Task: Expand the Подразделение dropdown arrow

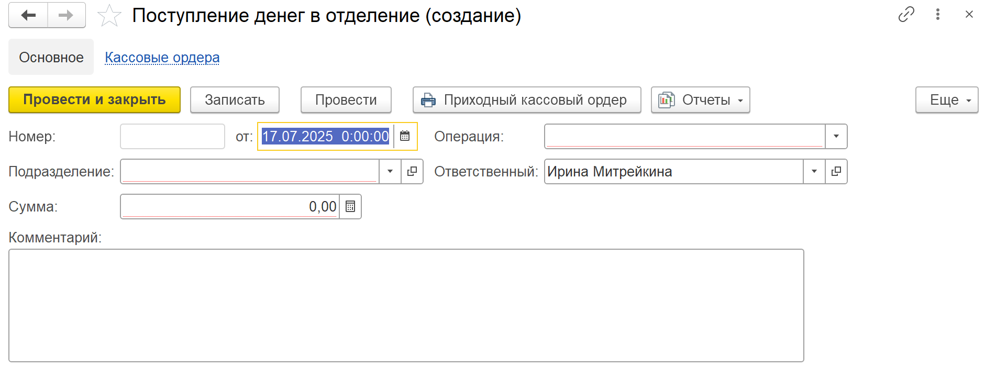Action: coord(390,172)
